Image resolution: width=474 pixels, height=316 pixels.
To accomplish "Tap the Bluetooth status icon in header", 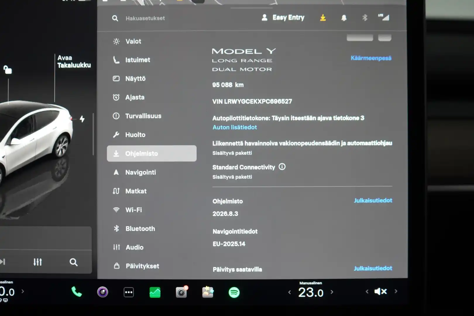I will (365, 18).
